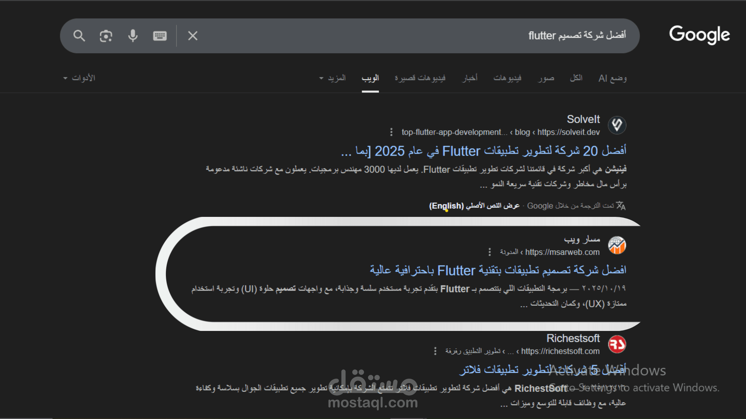Screen dimensions: 746x419
Task: Click the msarweb.com URL breadcrumb
Action: (x=550, y=252)
